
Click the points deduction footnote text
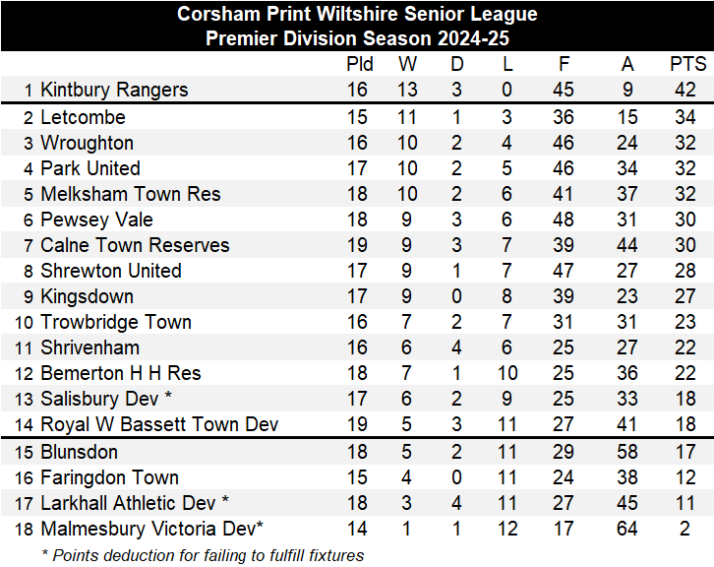[203, 555]
